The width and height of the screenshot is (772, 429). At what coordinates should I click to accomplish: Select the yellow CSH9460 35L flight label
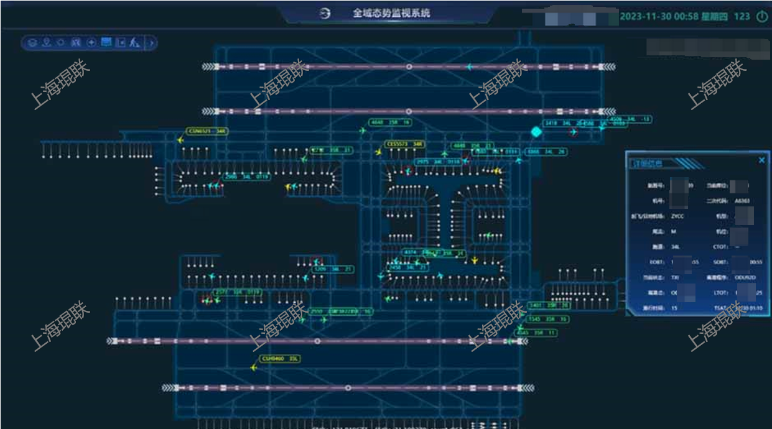click(281, 359)
